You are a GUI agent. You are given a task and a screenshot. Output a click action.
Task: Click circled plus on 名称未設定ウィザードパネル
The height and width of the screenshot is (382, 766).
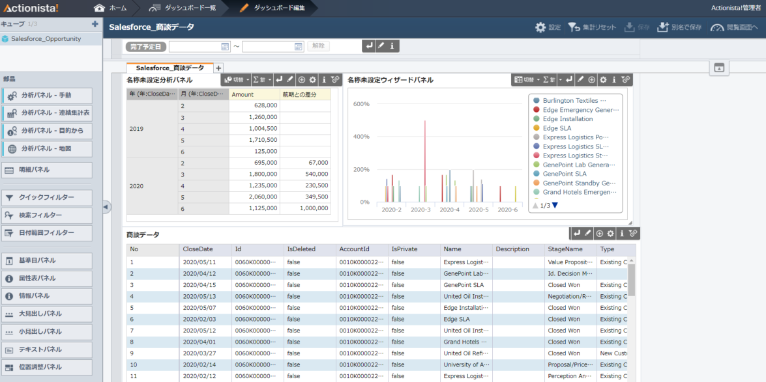point(591,79)
